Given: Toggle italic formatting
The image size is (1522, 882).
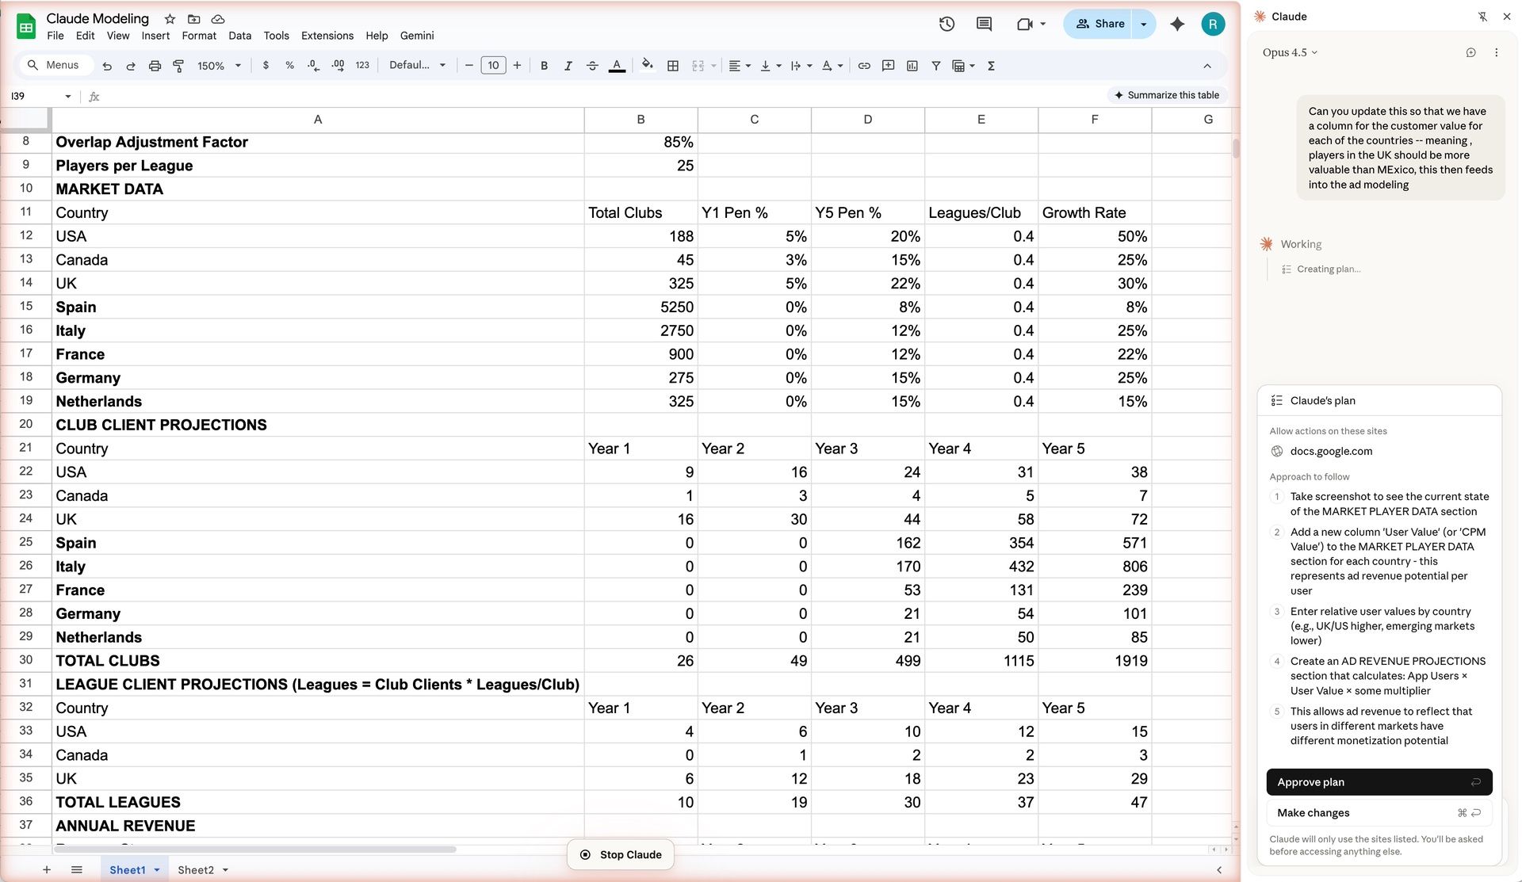Looking at the screenshot, I should (x=568, y=66).
